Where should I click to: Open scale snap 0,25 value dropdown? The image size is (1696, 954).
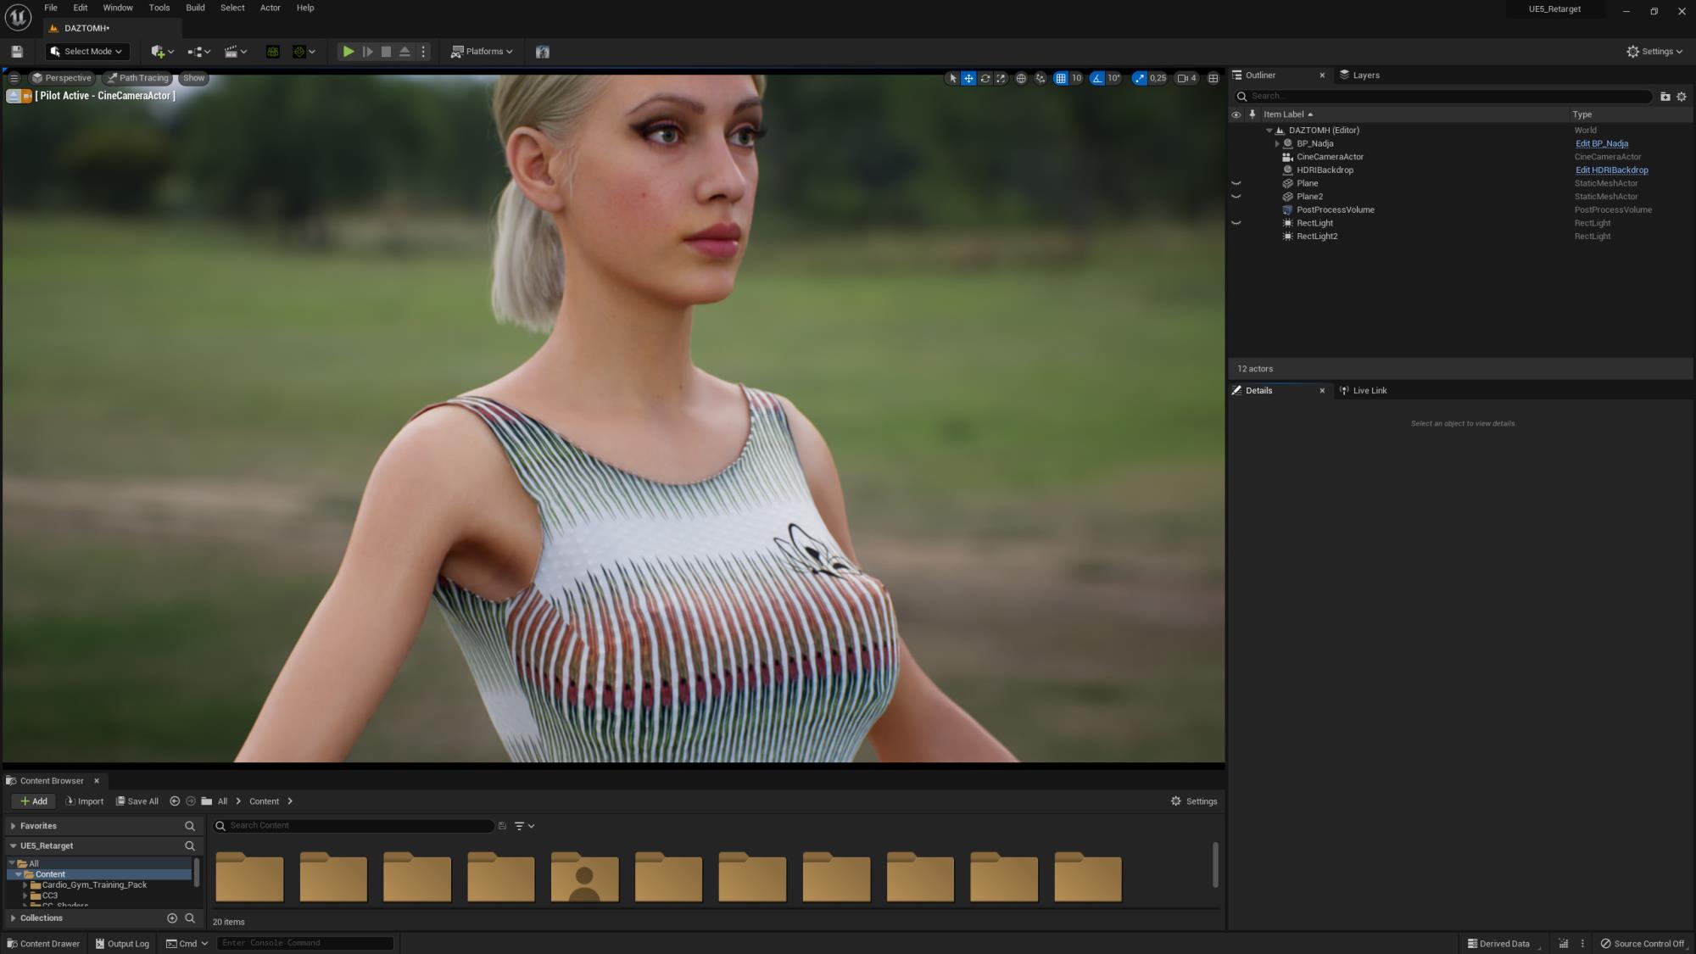pyautogui.click(x=1158, y=78)
